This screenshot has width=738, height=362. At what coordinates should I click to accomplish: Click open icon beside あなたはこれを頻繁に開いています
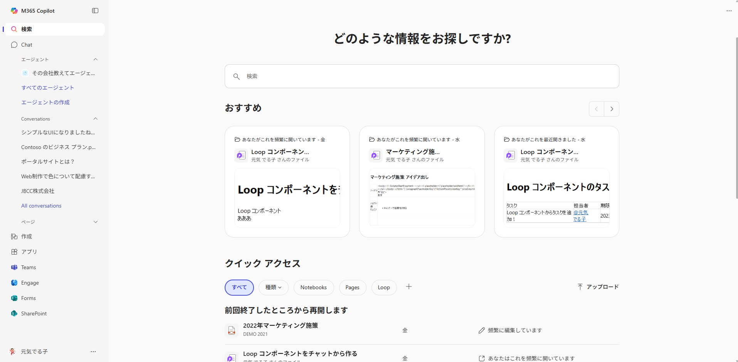tap(482, 359)
